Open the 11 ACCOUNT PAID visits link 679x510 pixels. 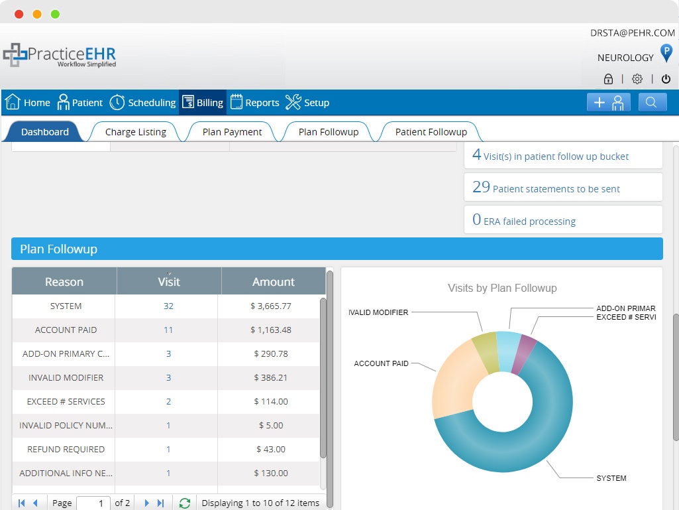pyautogui.click(x=168, y=330)
